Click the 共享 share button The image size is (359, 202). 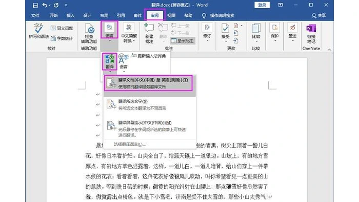point(318,15)
